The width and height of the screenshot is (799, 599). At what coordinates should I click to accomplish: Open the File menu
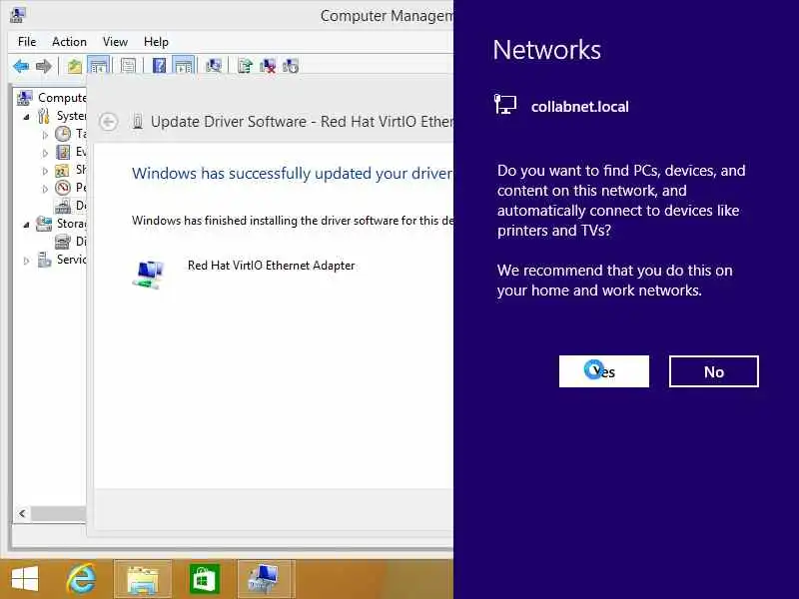point(27,42)
